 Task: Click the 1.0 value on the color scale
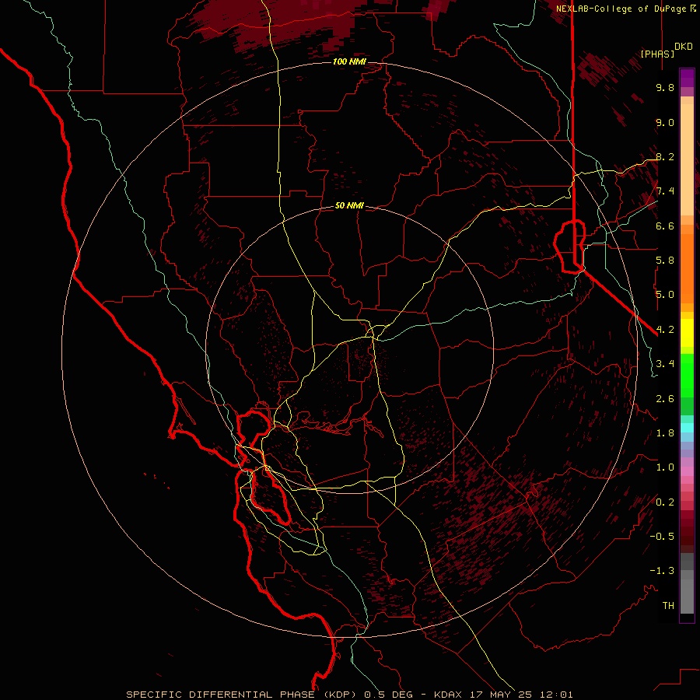click(665, 467)
